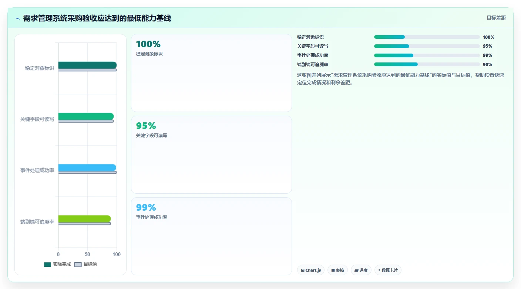Screen dimensions: 521x289
Task: Click the 目标差距 label in header
Action: coord(496,18)
